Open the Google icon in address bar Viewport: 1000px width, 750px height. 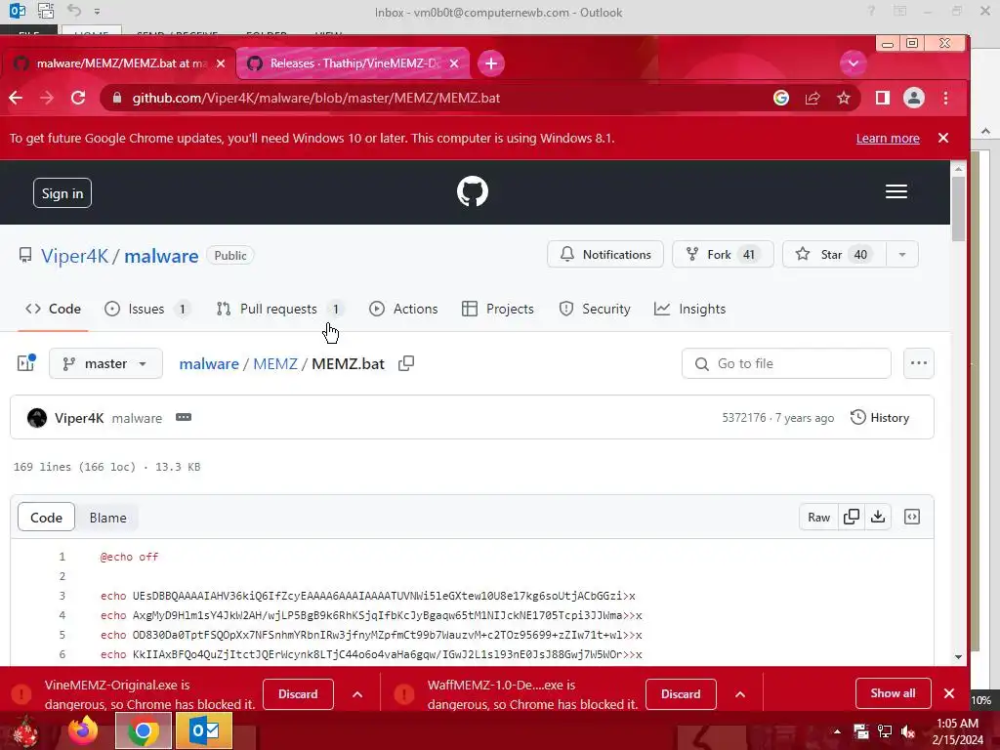click(781, 98)
